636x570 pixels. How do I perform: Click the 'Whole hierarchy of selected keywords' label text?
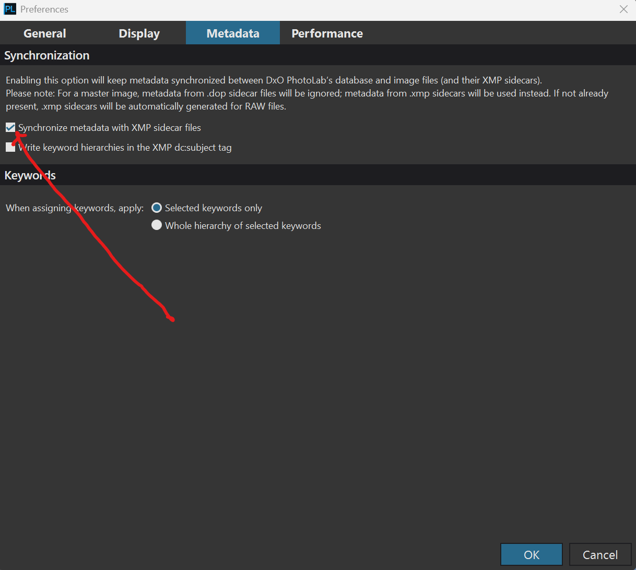[243, 226]
